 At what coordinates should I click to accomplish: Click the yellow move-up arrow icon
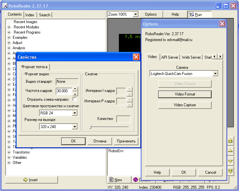[x=231, y=151]
